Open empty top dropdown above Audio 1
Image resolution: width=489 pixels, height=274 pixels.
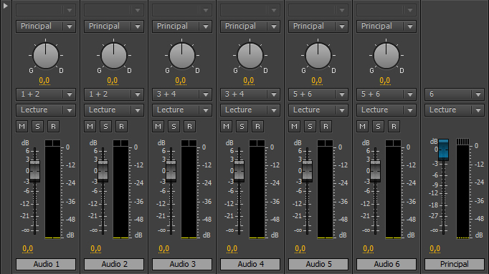coord(46,10)
